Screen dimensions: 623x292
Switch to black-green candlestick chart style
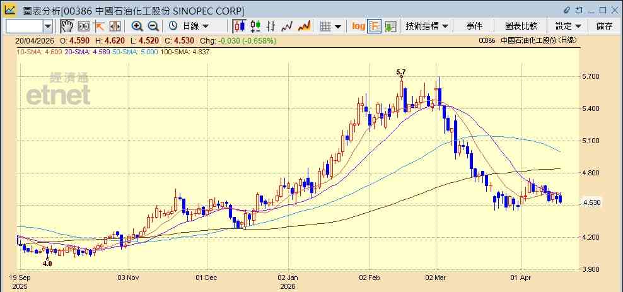point(255,26)
